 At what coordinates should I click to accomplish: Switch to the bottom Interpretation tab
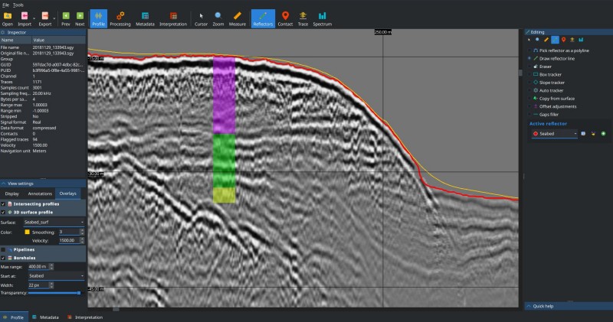coord(85,317)
